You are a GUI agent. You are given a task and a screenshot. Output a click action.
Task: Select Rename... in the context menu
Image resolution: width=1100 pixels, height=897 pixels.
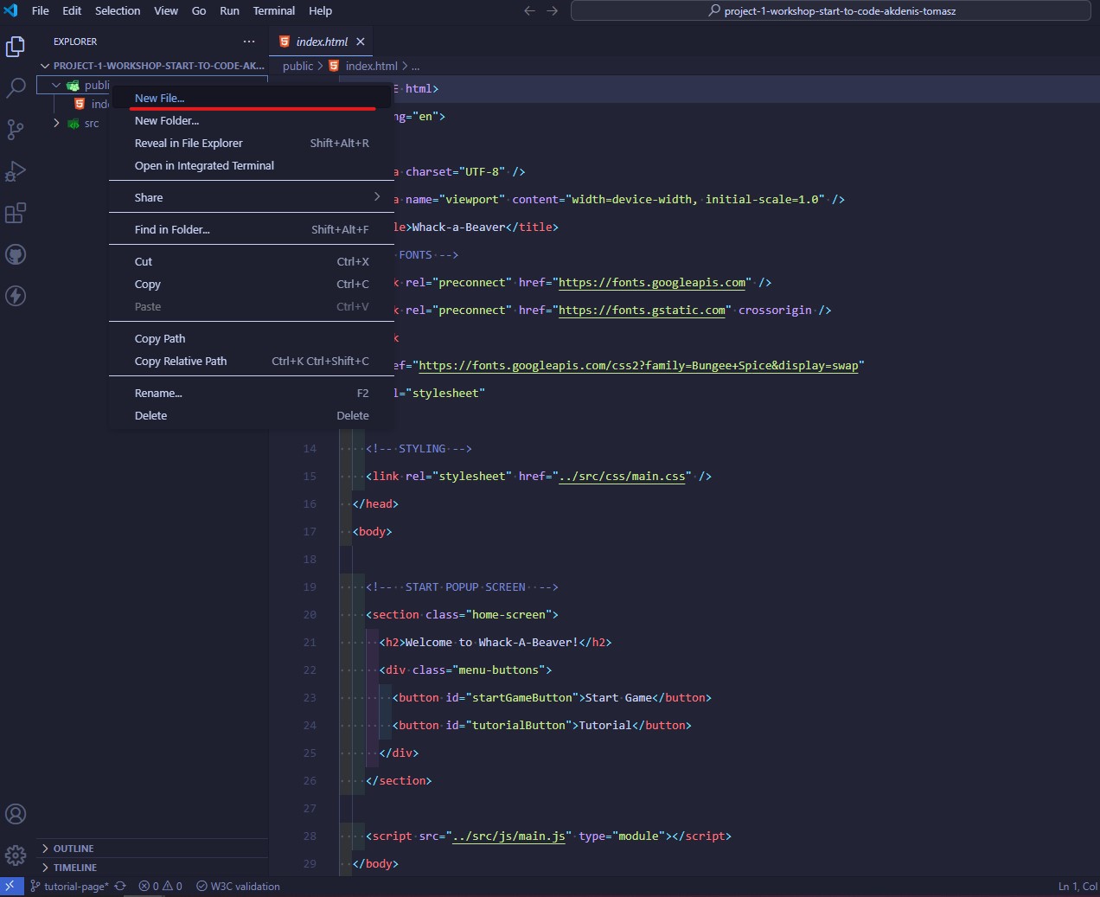point(158,394)
